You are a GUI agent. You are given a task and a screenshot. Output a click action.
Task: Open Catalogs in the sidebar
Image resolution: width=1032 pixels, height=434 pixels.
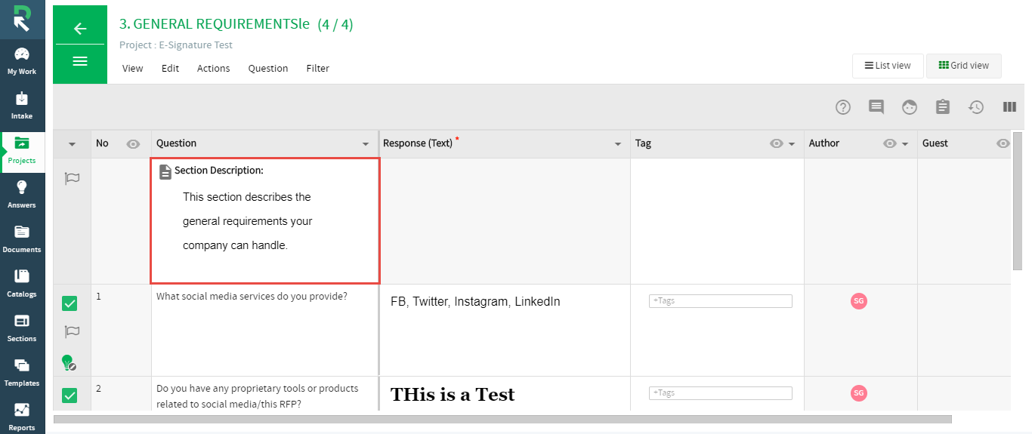point(22,284)
